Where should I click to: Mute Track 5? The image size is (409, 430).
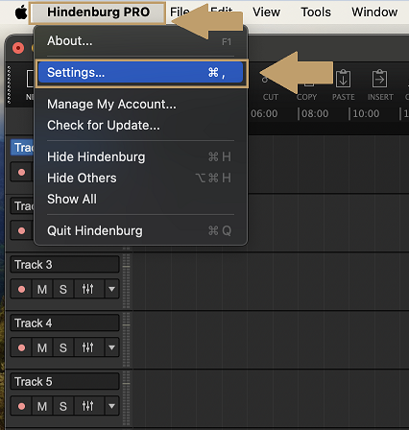[42, 406]
